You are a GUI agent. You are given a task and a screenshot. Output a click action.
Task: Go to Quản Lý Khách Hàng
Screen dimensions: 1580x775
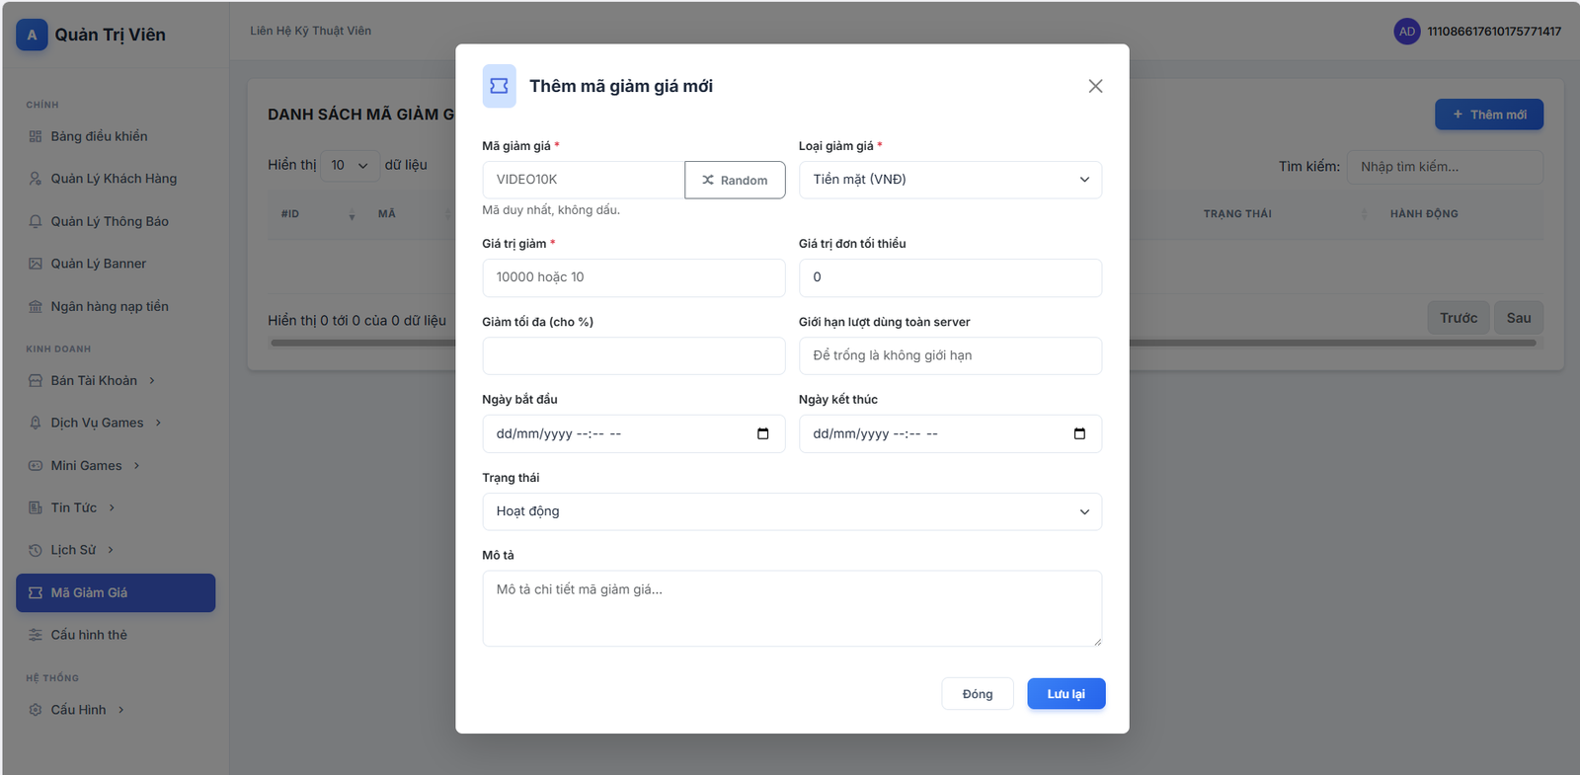tap(114, 179)
